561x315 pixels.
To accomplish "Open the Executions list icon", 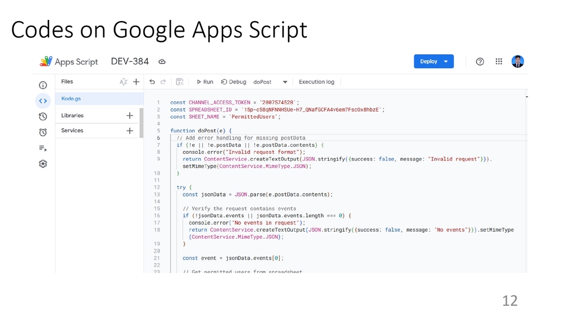I will tap(43, 148).
